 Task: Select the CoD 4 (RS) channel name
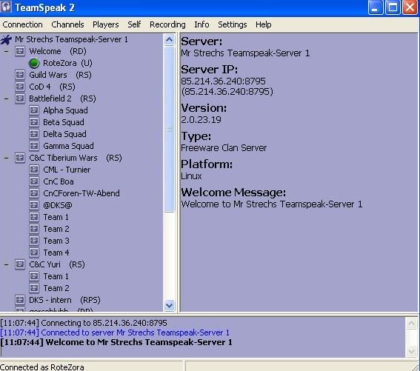pyautogui.click(x=53, y=87)
